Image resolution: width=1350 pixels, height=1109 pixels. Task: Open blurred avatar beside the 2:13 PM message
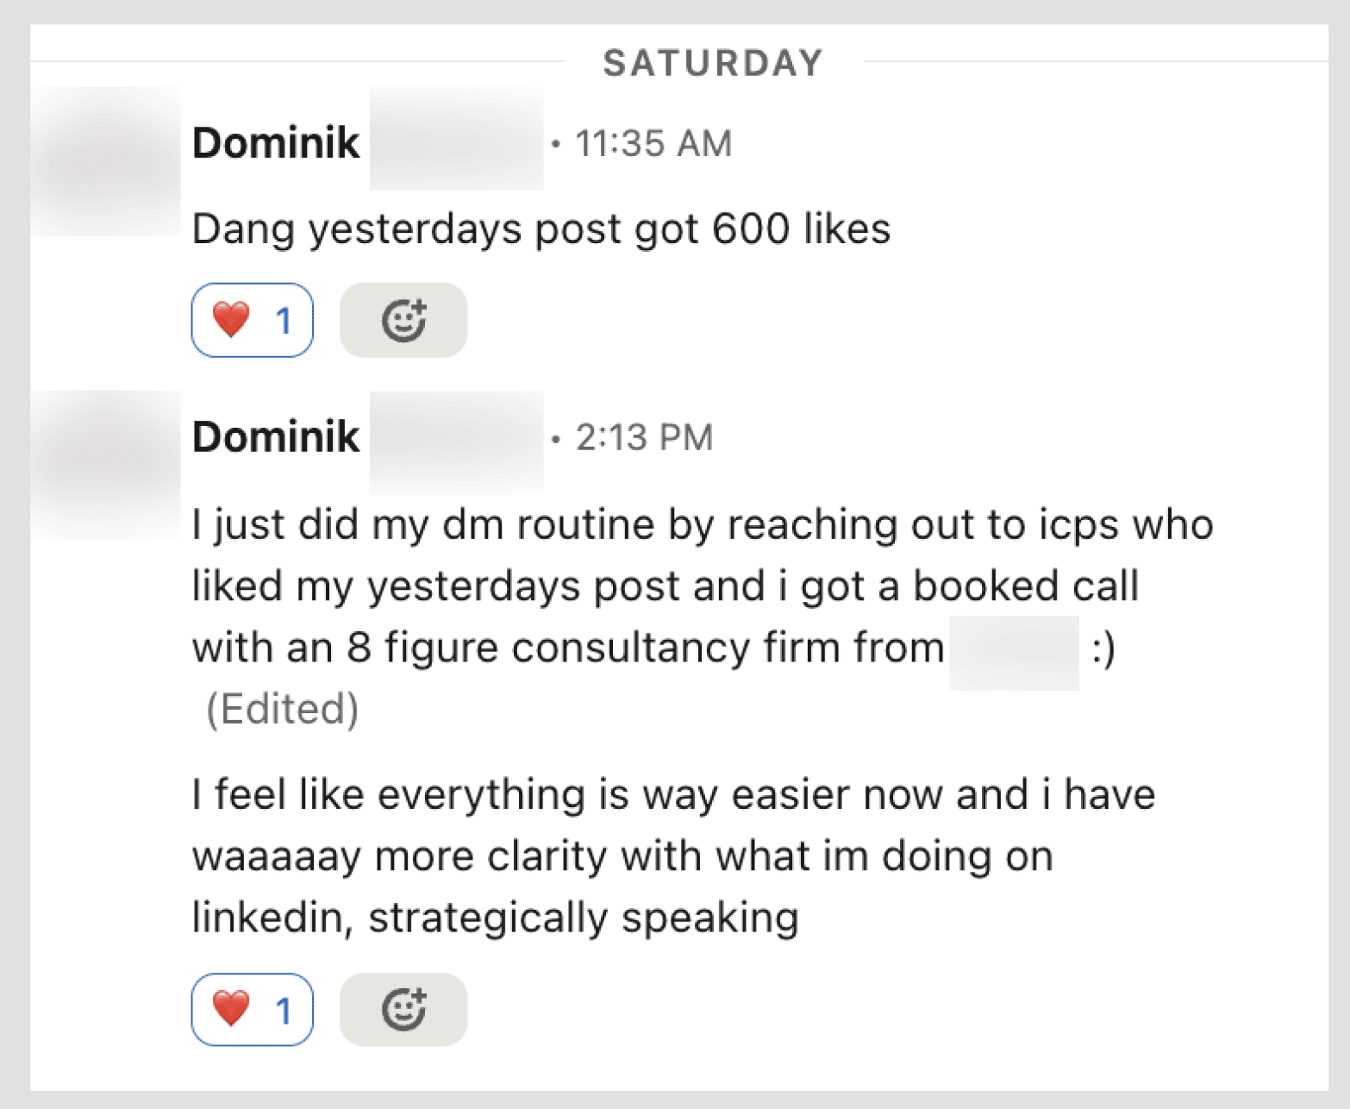(x=105, y=466)
